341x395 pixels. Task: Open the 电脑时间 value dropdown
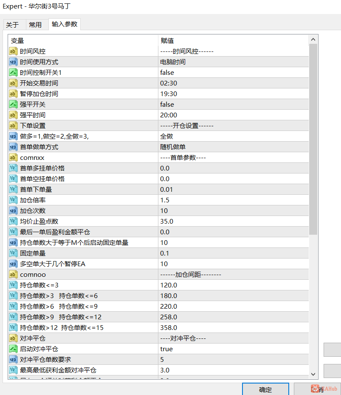(233, 62)
